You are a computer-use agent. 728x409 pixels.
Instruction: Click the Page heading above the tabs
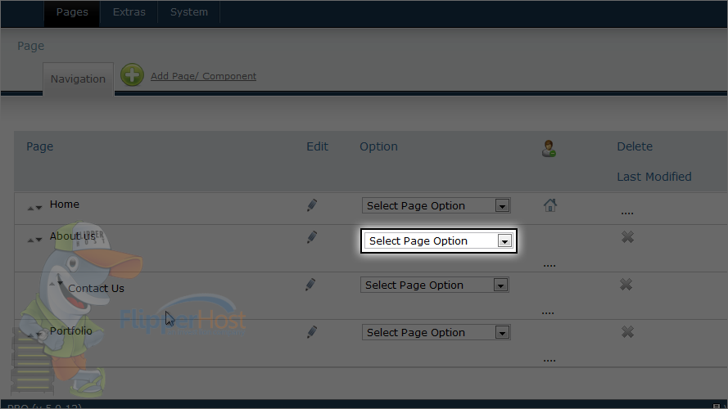[30, 47]
